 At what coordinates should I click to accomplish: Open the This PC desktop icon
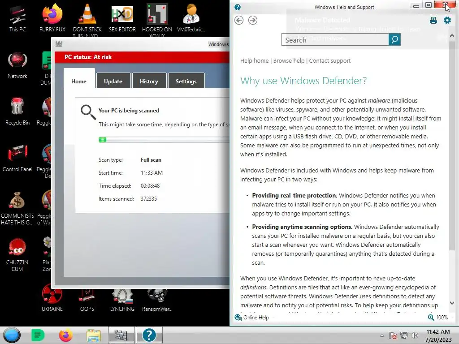(17, 18)
